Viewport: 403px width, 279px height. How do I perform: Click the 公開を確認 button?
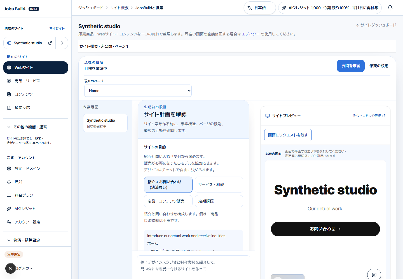[351, 66]
